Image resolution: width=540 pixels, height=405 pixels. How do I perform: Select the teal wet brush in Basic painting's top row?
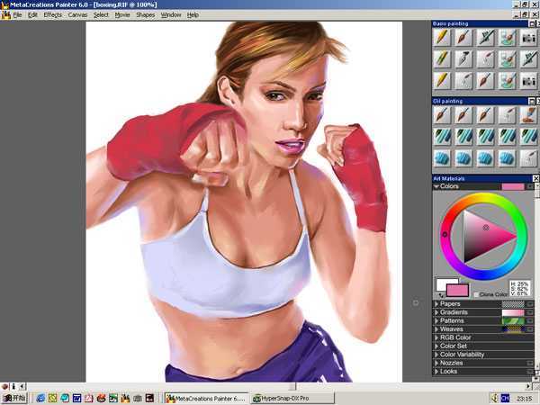[507, 37]
